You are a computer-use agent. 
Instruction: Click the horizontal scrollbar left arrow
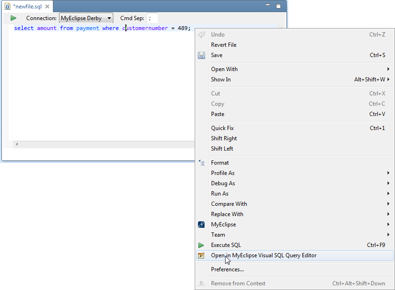pyautogui.click(x=17, y=144)
